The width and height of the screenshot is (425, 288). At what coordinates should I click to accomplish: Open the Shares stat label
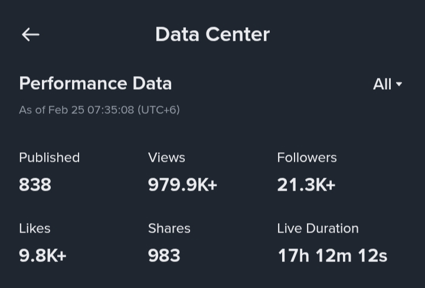pos(169,228)
